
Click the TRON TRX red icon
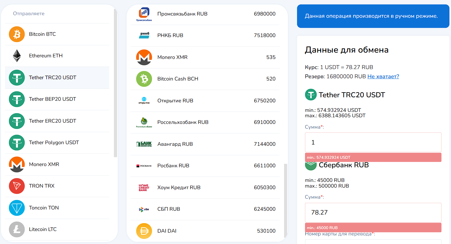pos(17,186)
